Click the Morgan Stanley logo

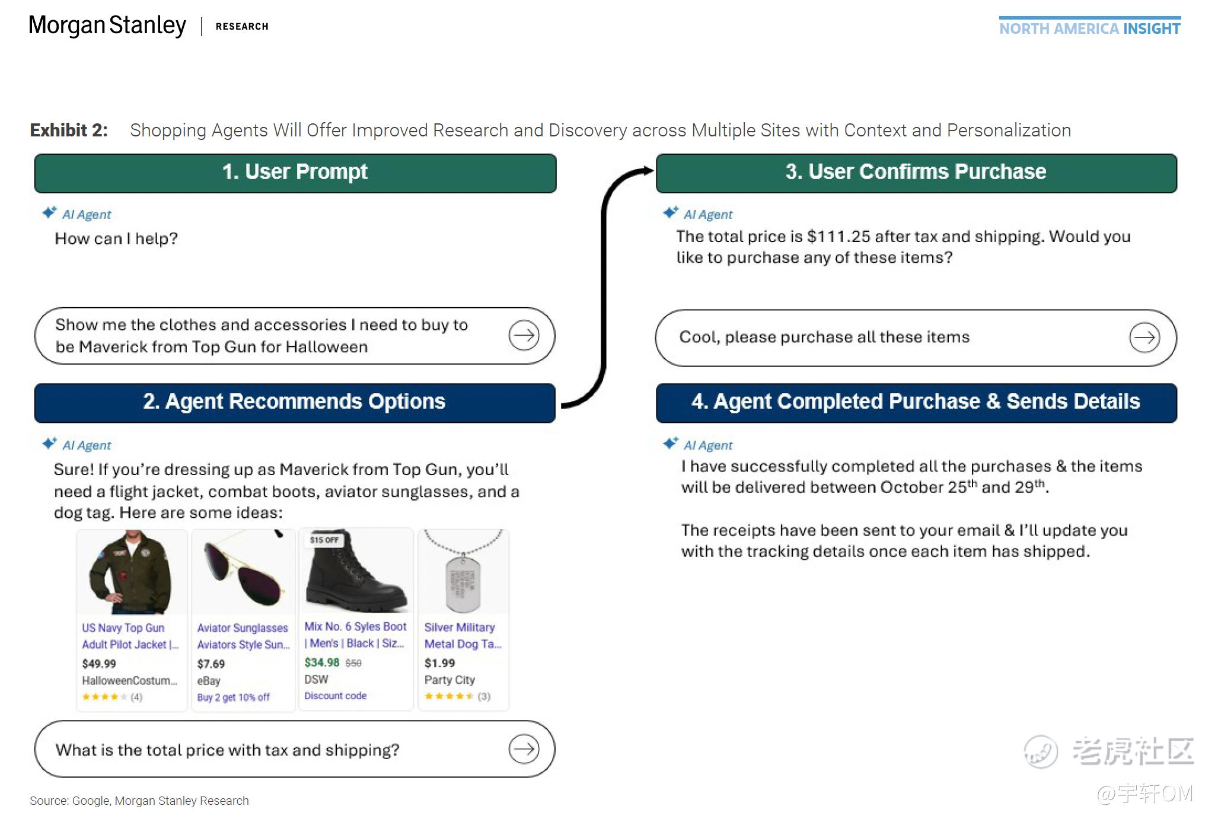[107, 26]
